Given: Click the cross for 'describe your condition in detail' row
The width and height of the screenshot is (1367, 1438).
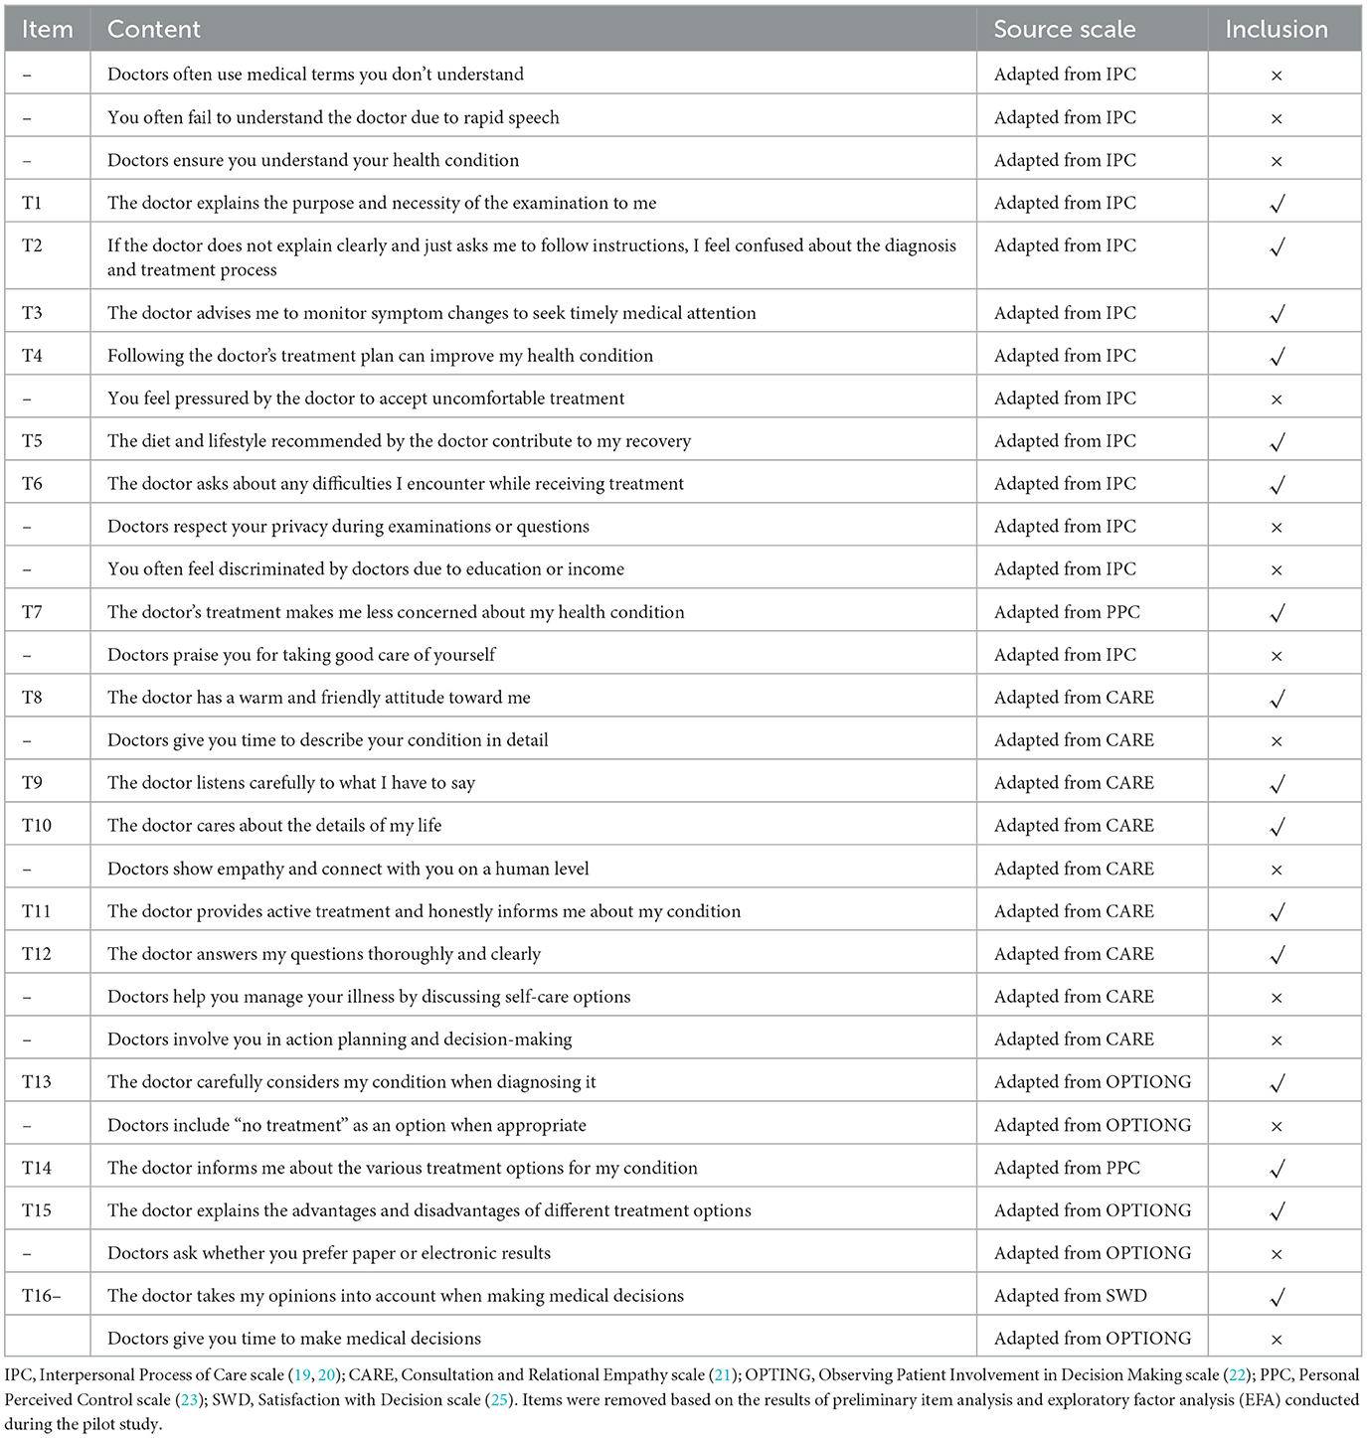Looking at the screenshot, I should click(x=1277, y=741).
